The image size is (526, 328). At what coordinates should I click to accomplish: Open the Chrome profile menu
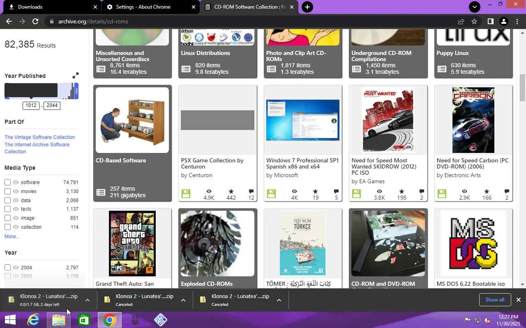(503, 21)
